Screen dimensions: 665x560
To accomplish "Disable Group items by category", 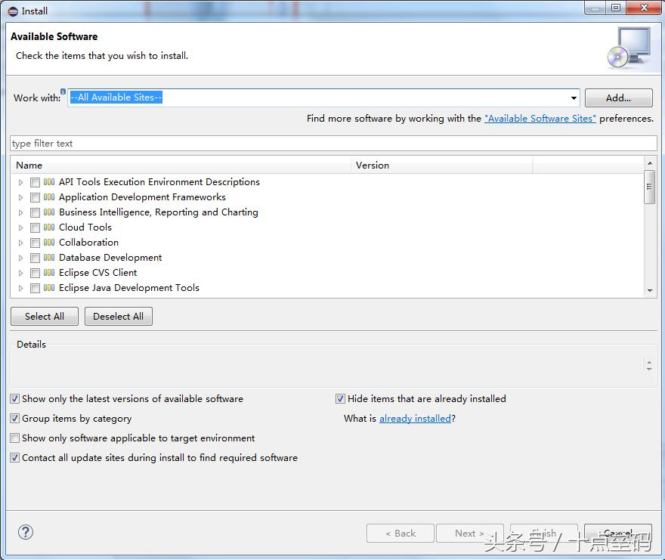I will click(x=15, y=419).
